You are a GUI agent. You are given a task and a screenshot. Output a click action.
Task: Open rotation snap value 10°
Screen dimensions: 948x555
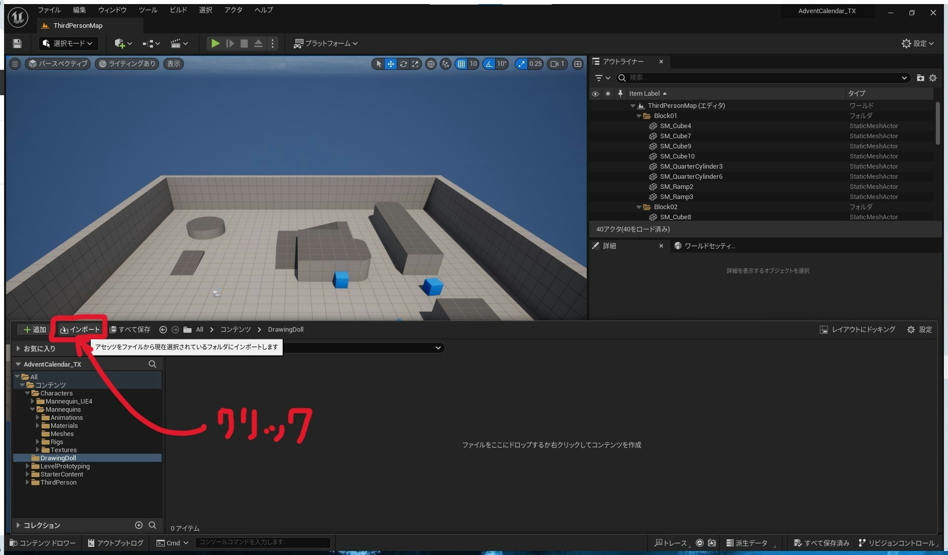point(502,64)
